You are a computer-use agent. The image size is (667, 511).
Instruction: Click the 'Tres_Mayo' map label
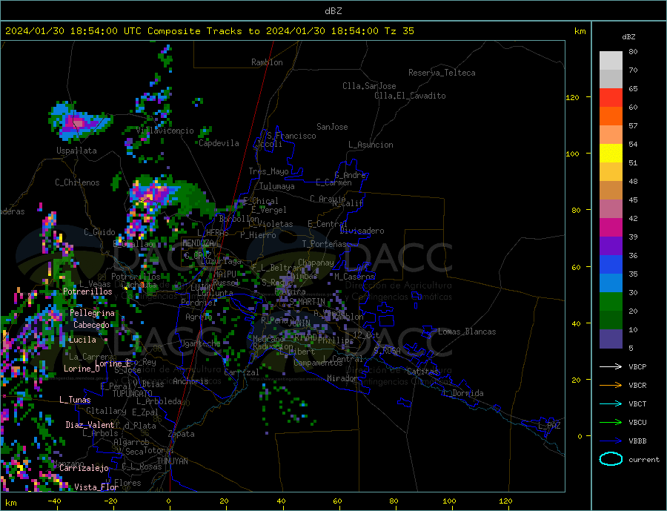268,171
